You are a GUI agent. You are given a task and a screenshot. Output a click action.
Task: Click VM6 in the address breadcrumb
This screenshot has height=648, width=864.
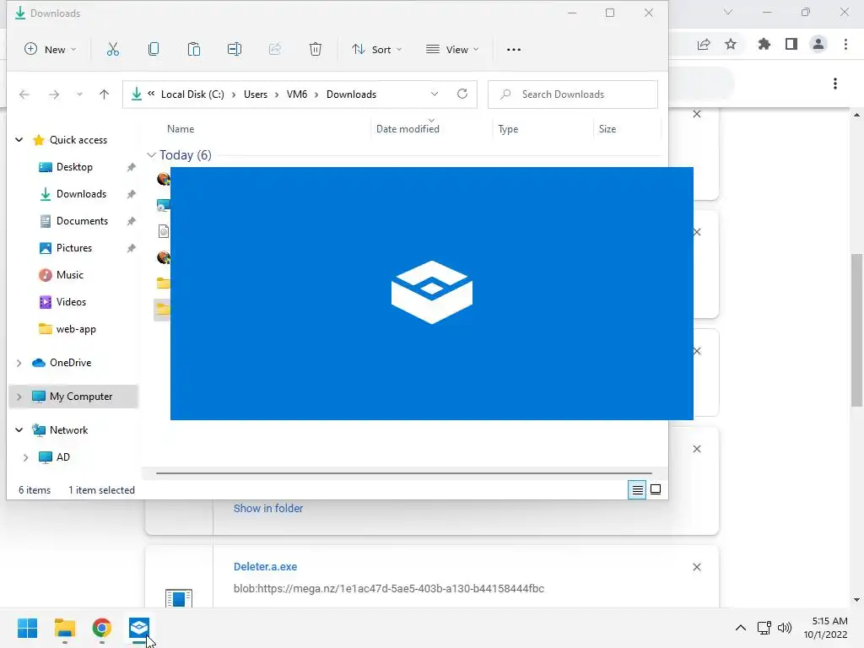(x=297, y=94)
